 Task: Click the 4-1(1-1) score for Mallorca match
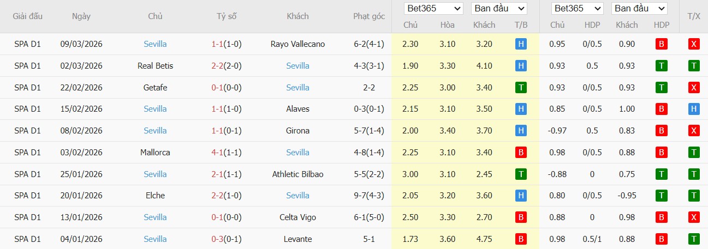tap(227, 153)
